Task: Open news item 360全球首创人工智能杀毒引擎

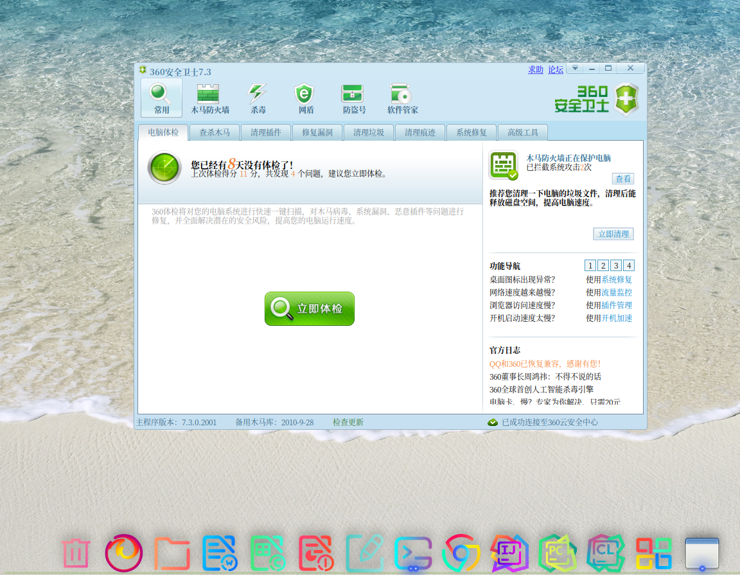Action: click(x=542, y=389)
